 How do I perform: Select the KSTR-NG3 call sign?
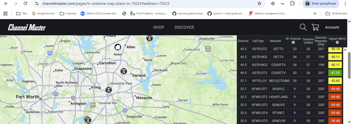260,65
